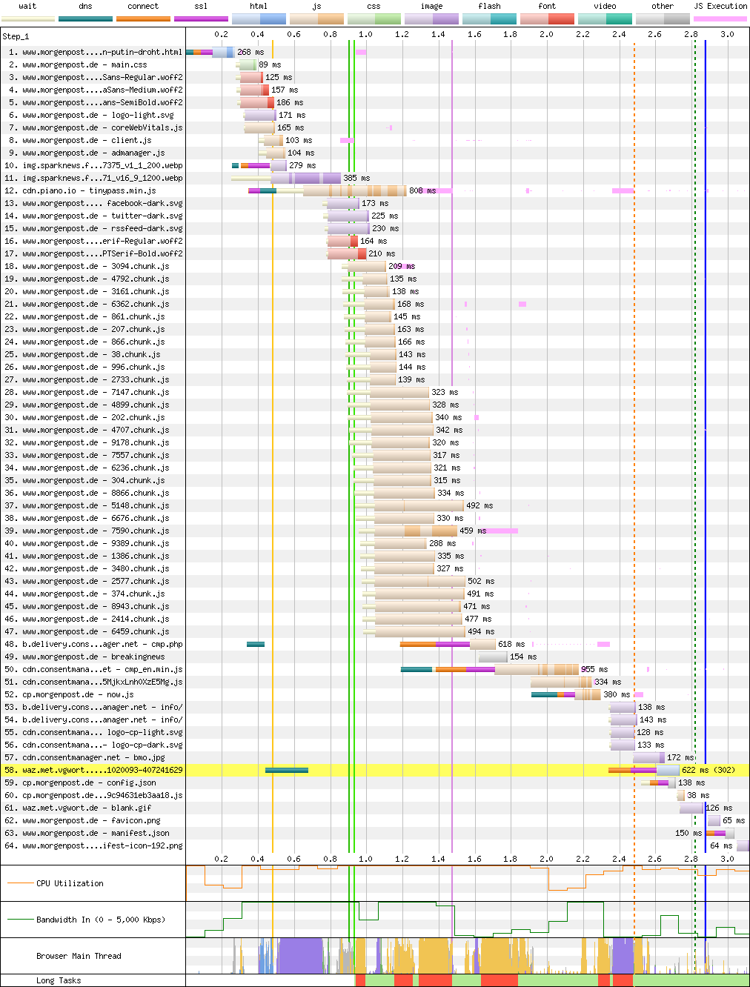Select the Bandwidth In graph label
The width and height of the screenshot is (750, 987).
(100, 920)
